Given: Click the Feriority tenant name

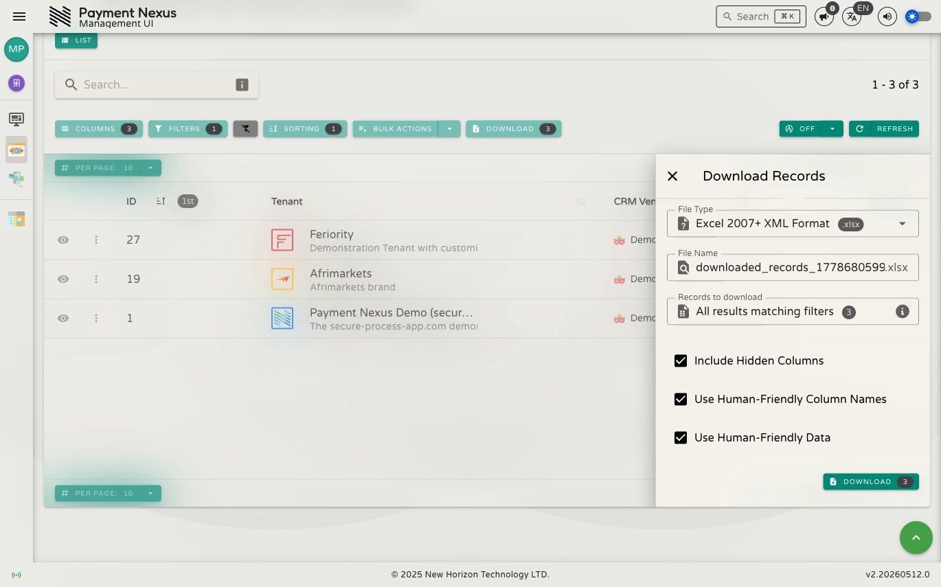Looking at the screenshot, I should click(332, 234).
